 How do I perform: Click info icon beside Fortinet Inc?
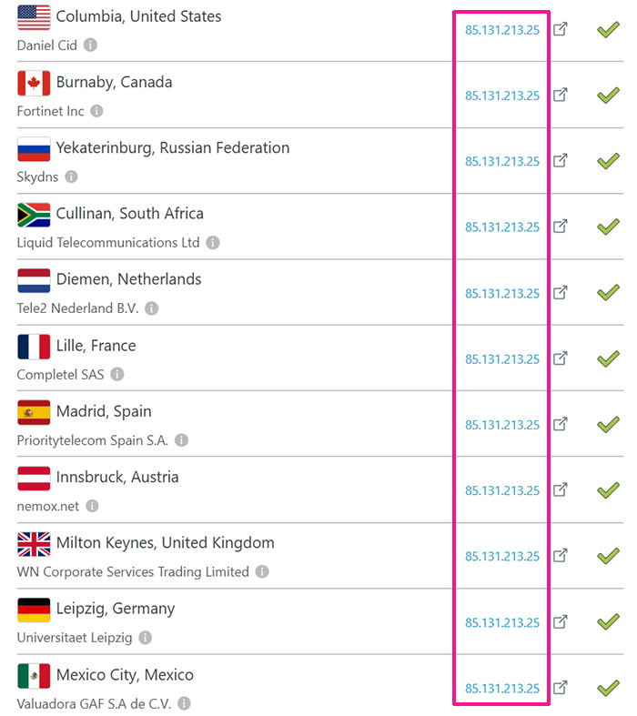[97, 111]
